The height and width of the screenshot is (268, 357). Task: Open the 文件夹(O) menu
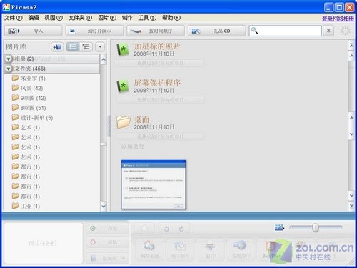80,18
